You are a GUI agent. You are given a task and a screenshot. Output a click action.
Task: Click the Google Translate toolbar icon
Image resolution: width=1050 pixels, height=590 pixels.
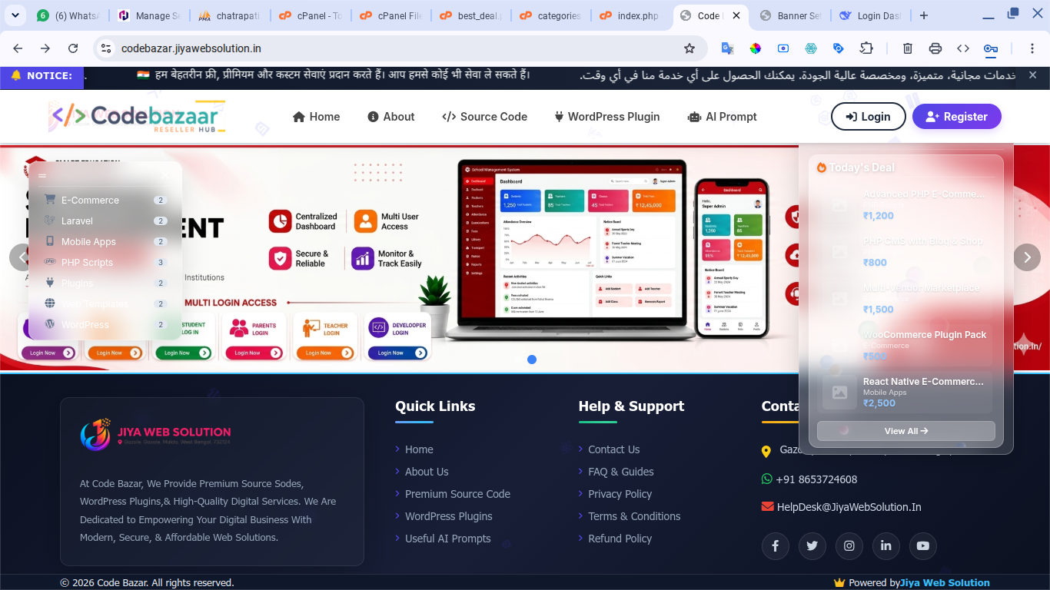pos(727,48)
